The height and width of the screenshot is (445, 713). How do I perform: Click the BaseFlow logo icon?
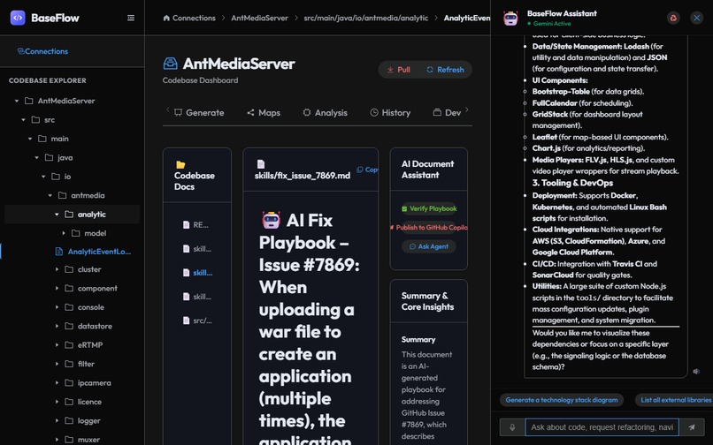[x=18, y=18]
